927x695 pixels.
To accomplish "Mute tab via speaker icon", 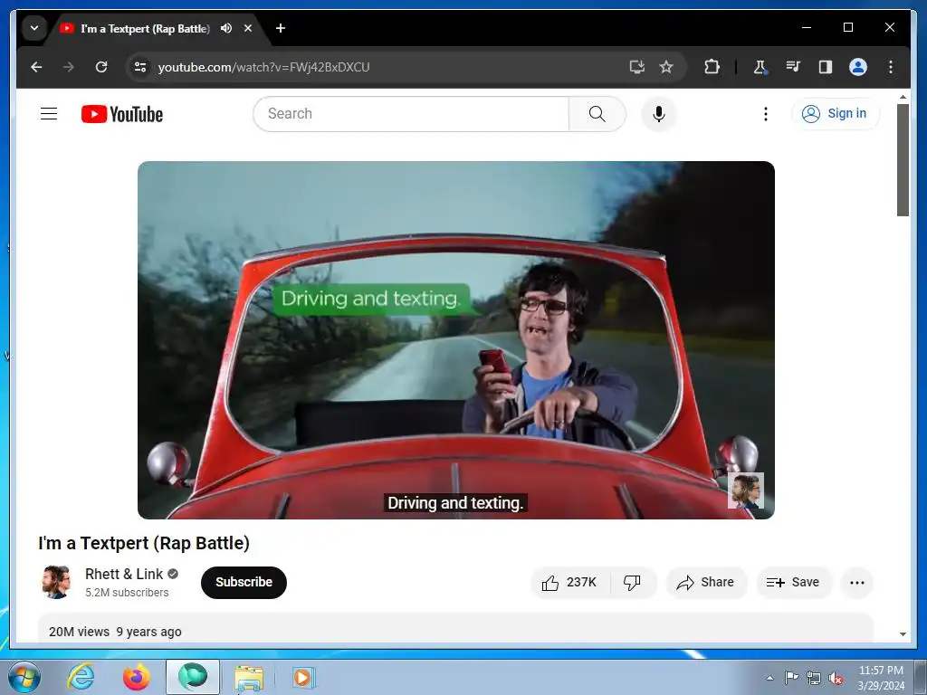I will coord(225,28).
